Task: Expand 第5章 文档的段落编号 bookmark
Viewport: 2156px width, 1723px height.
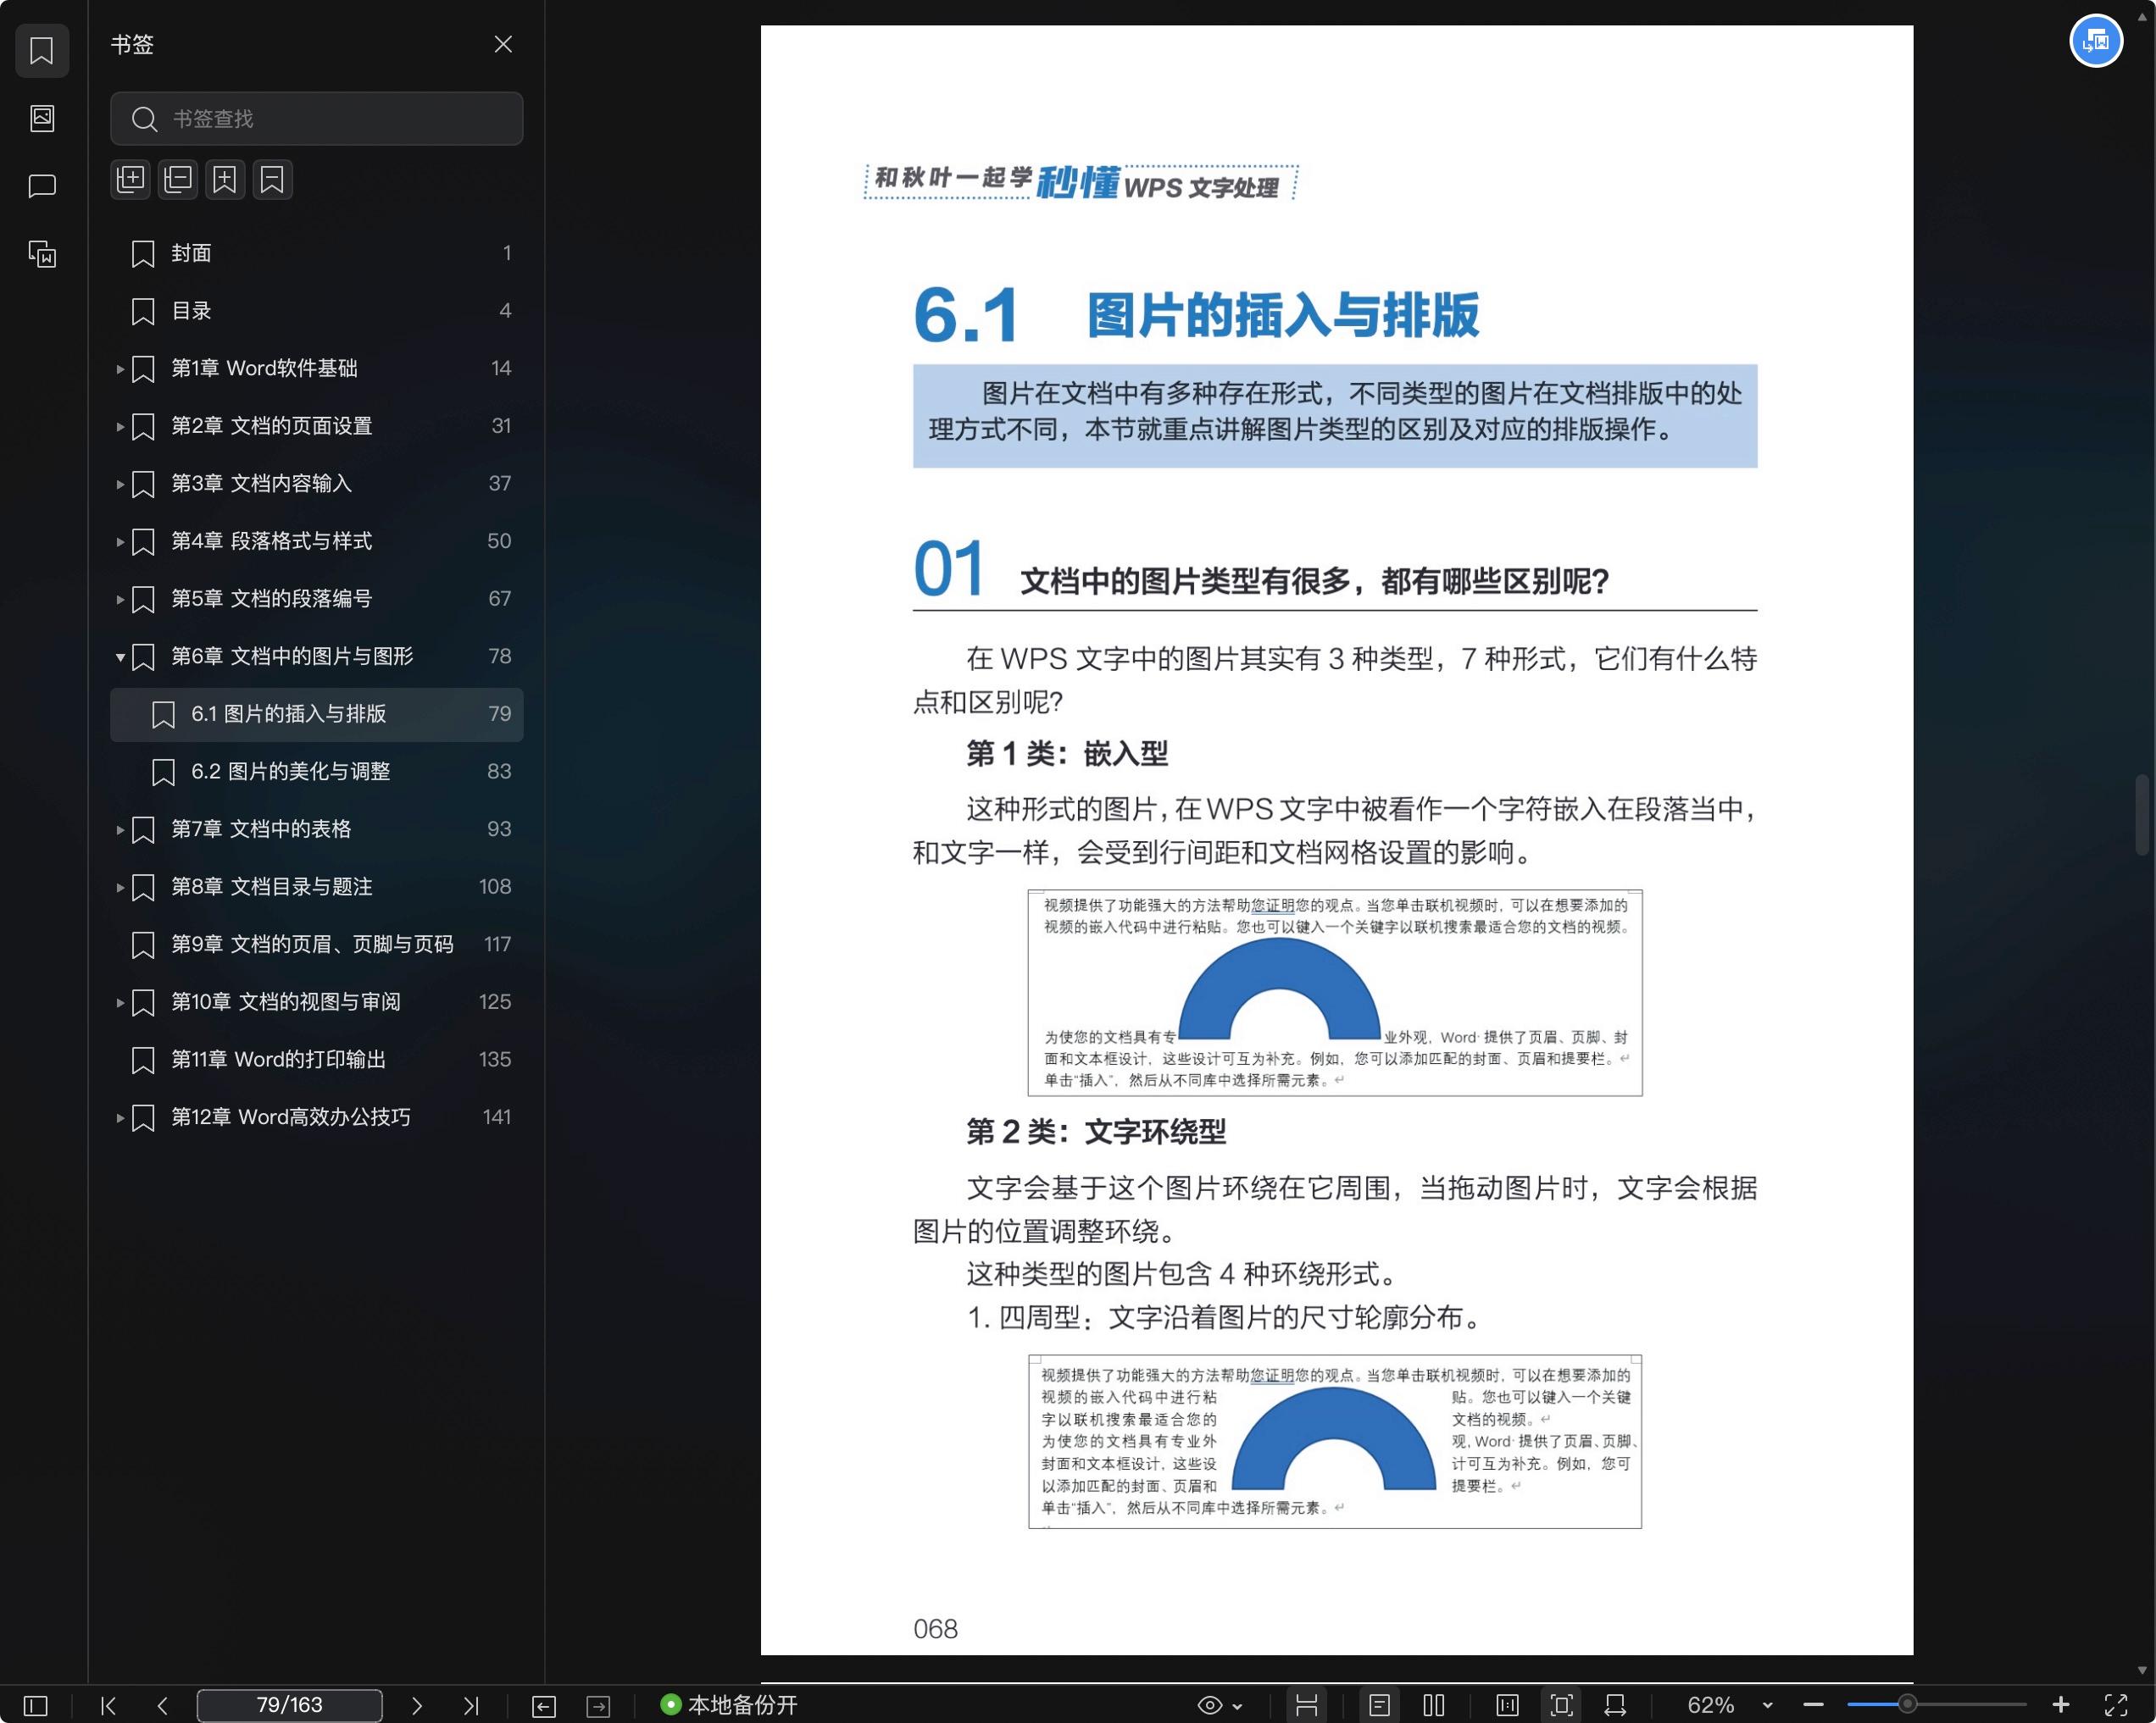Action: coord(120,600)
